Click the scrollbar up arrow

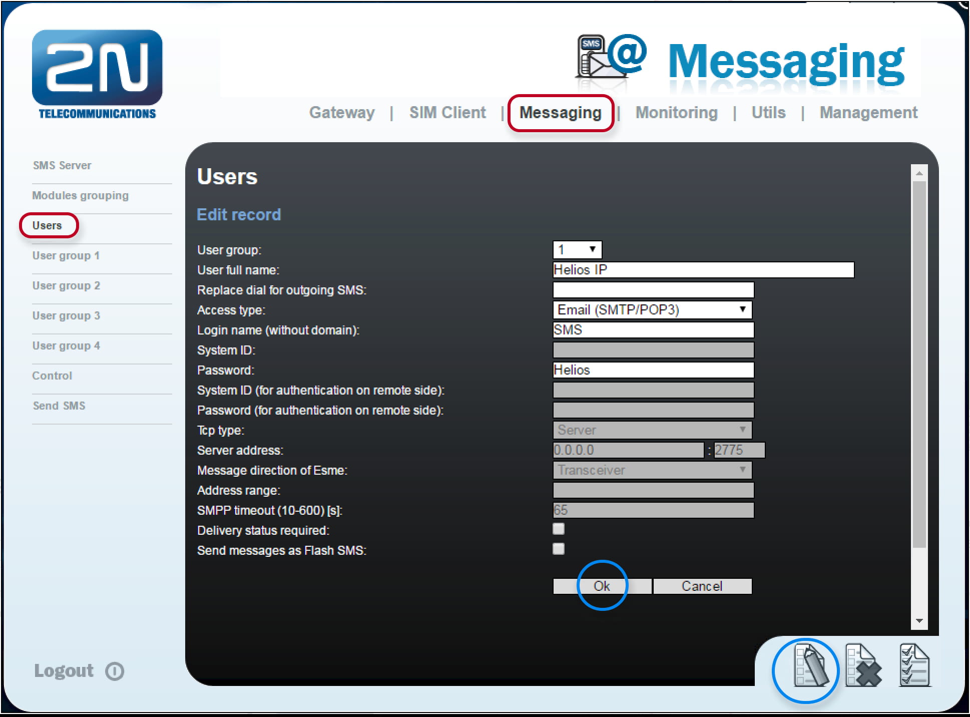pyautogui.click(x=919, y=173)
